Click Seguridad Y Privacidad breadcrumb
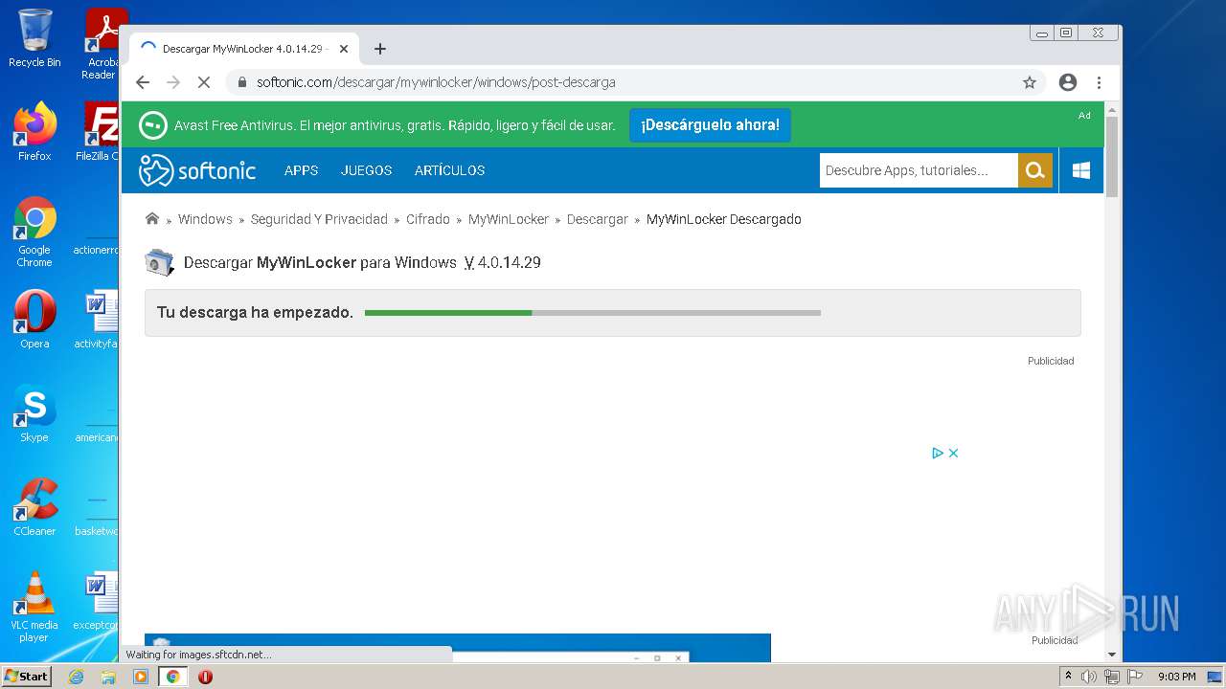The image size is (1226, 689). 319,219
